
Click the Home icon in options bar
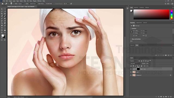click(x=2, y=4)
